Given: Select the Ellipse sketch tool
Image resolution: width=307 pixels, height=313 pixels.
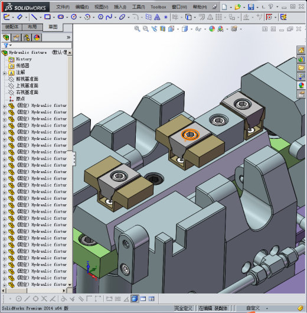Looking at the screenshot, I should [x=122, y=17].
